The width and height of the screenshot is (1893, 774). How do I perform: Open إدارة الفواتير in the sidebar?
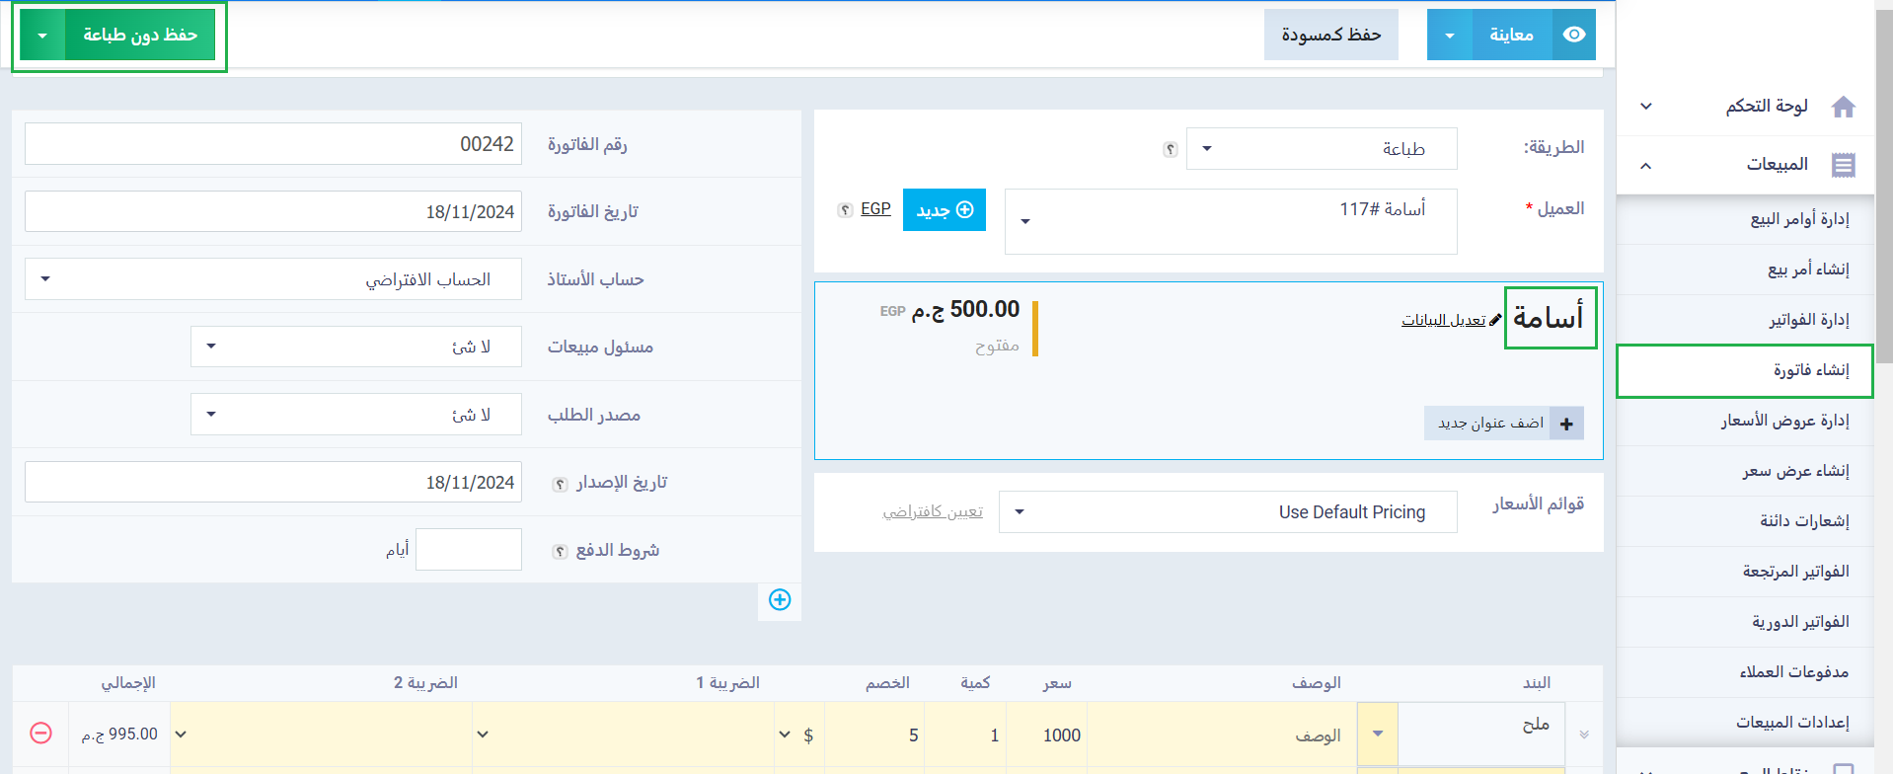point(1808,319)
